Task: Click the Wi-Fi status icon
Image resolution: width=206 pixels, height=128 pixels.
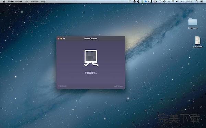Action: (x=173, y=1)
